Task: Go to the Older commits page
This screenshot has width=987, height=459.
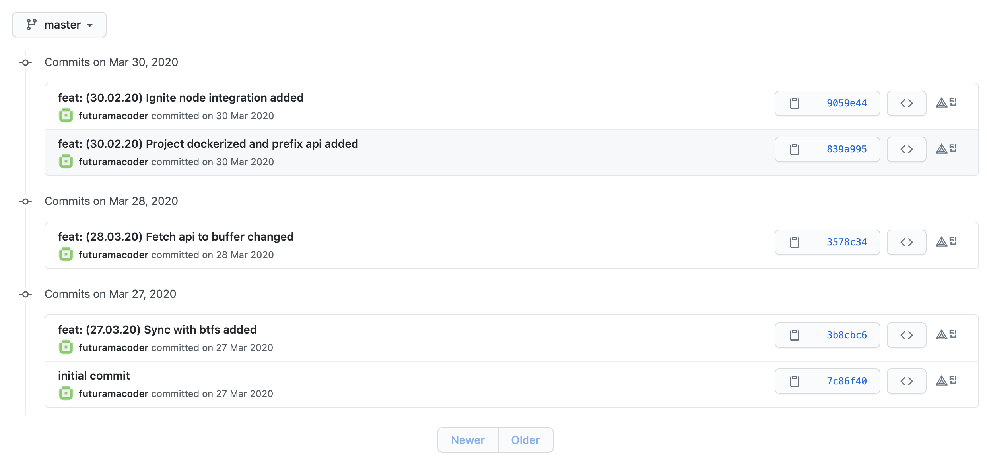Action: 525,440
